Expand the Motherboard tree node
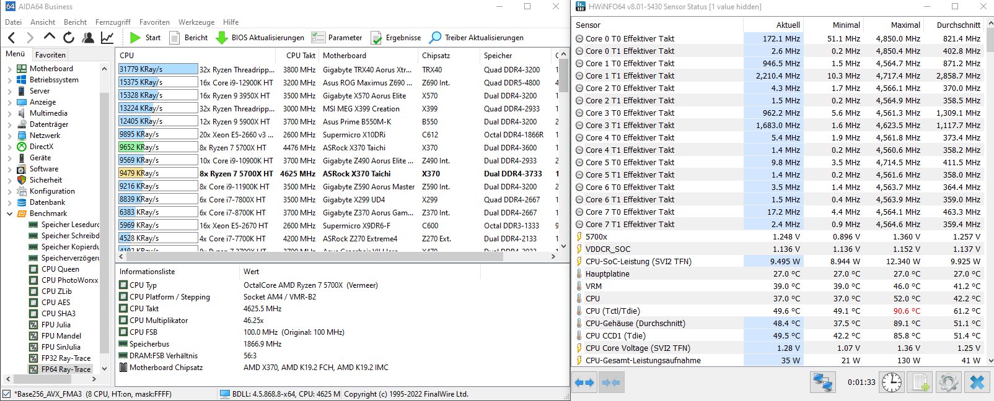Image resolution: width=994 pixels, height=401 pixels. click(x=9, y=69)
